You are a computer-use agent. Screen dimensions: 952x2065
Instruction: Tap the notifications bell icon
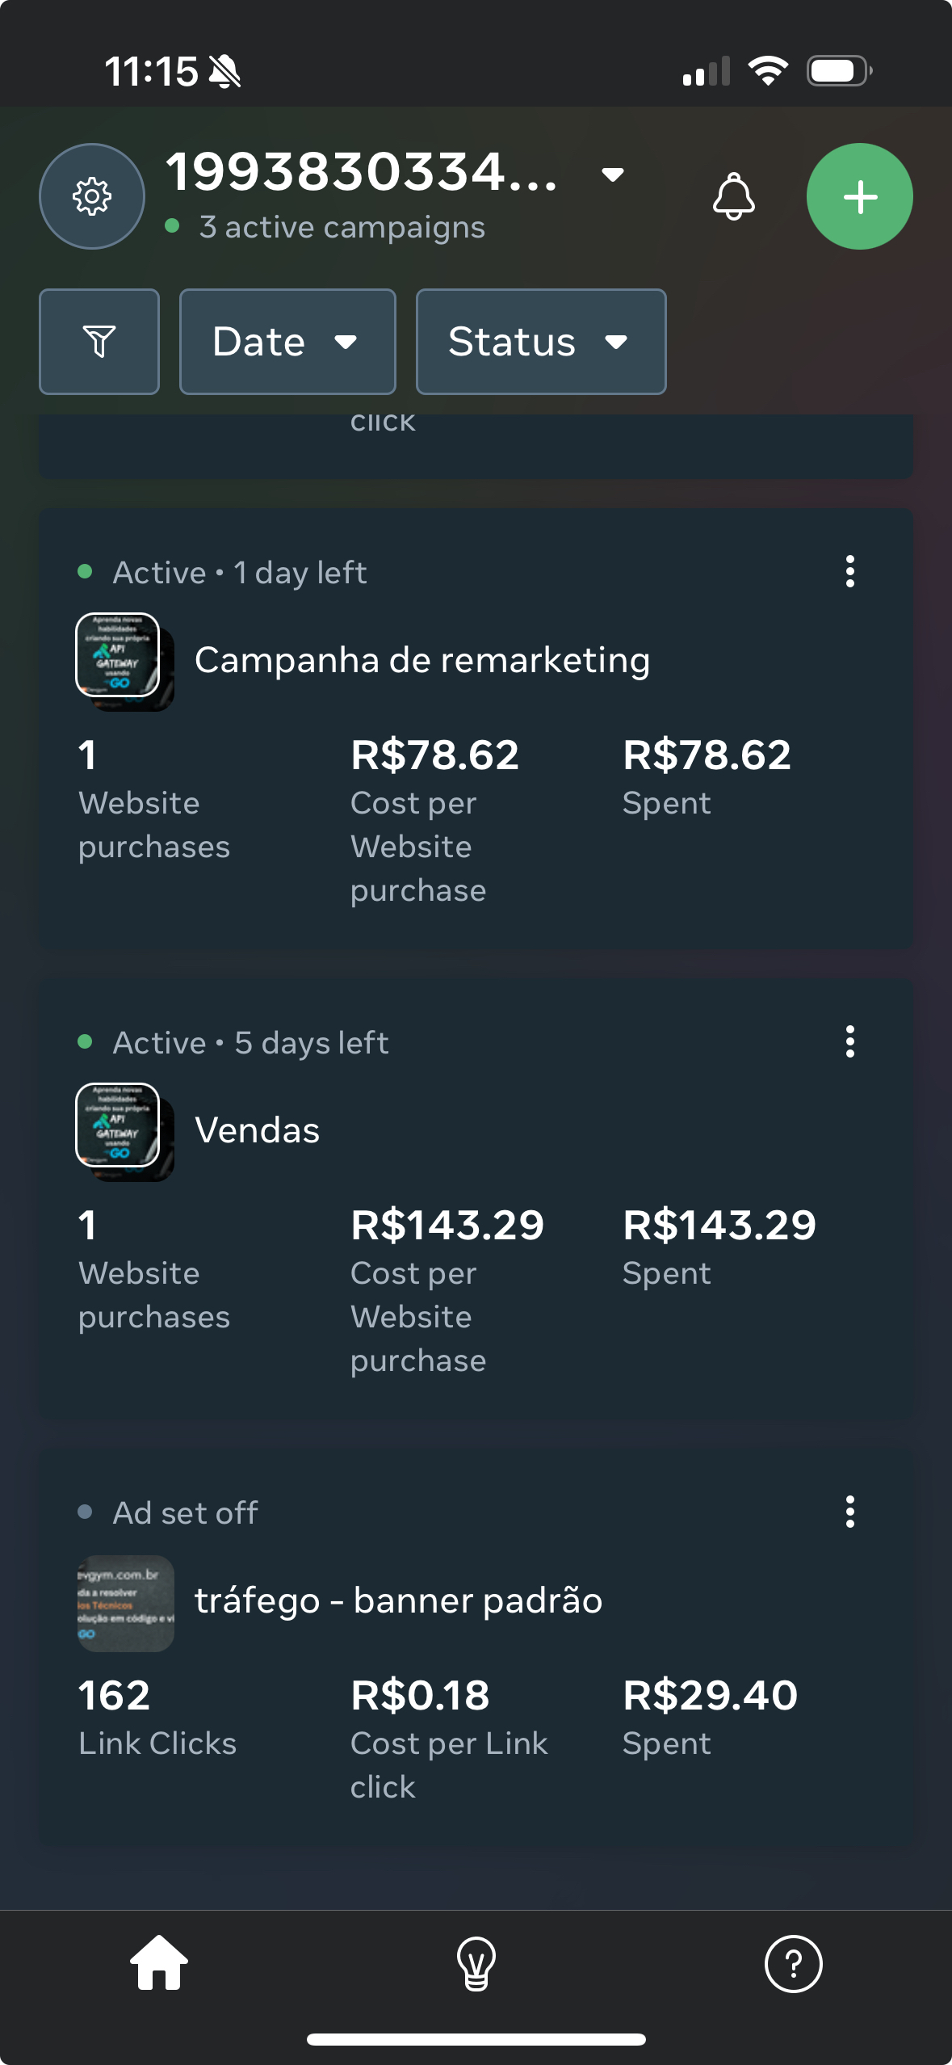click(x=733, y=196)
